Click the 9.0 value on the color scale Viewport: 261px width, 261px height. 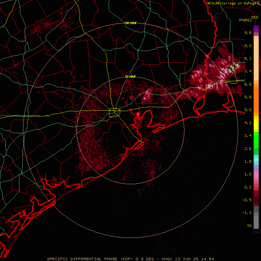coord(248,46)
